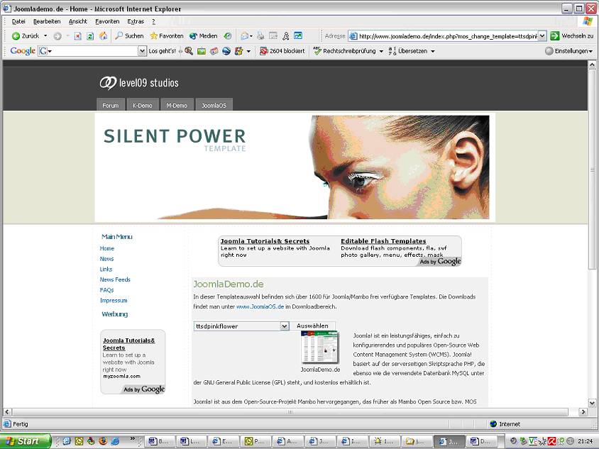Go to the browser home page icon
The width and height of the screenshot is (599, 449).
(103, 36)
